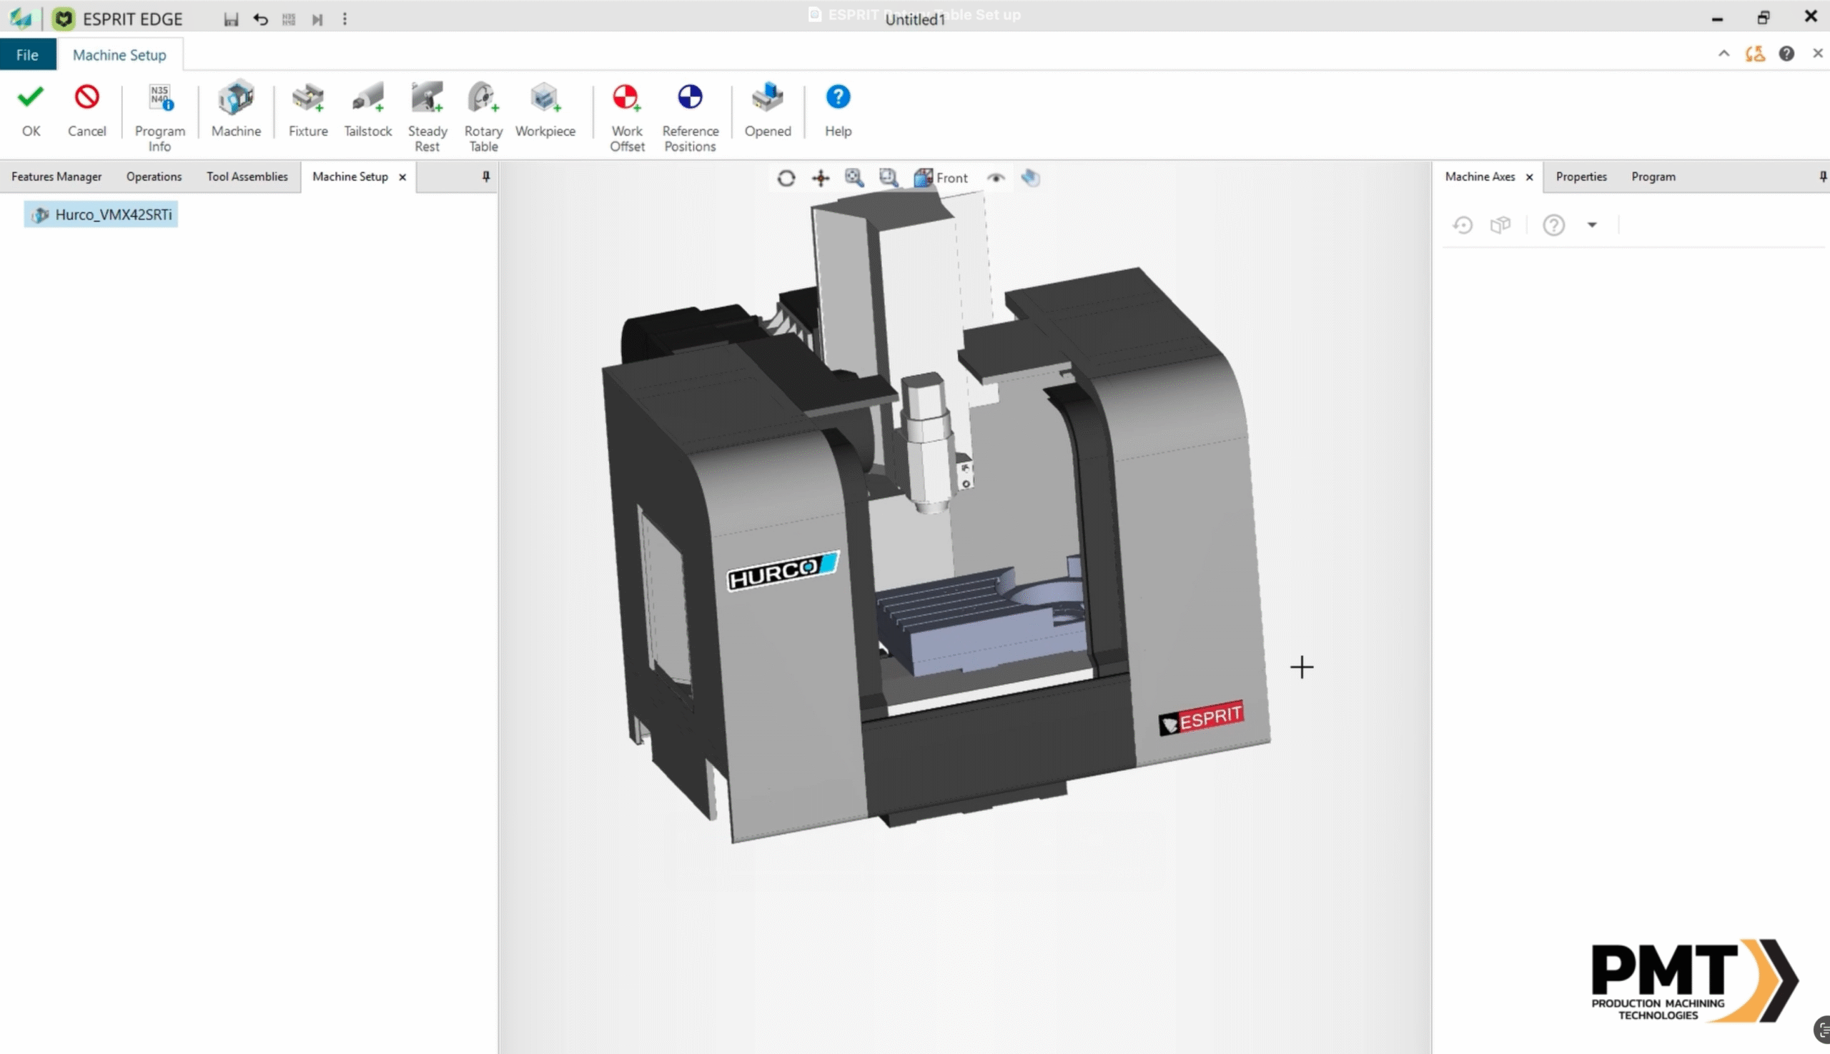Click the Hexagon icon in title bar
This screenshot has height=1054, width=1830.
(x=19, y=19)
